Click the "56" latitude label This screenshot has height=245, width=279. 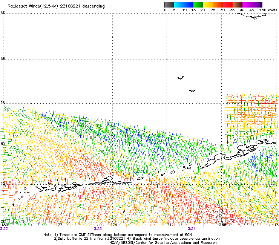[x=3, y=102]
